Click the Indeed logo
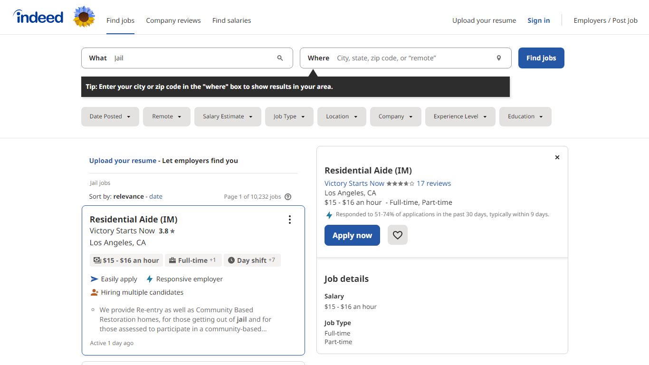 pos(38,17)
